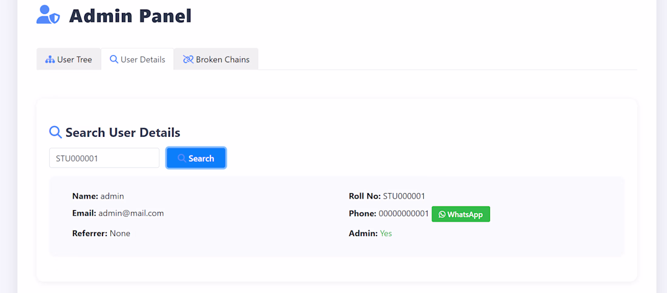Click the phone number 00000000001
The height and width of the screenshot is (293, 667).
point(404,214)
